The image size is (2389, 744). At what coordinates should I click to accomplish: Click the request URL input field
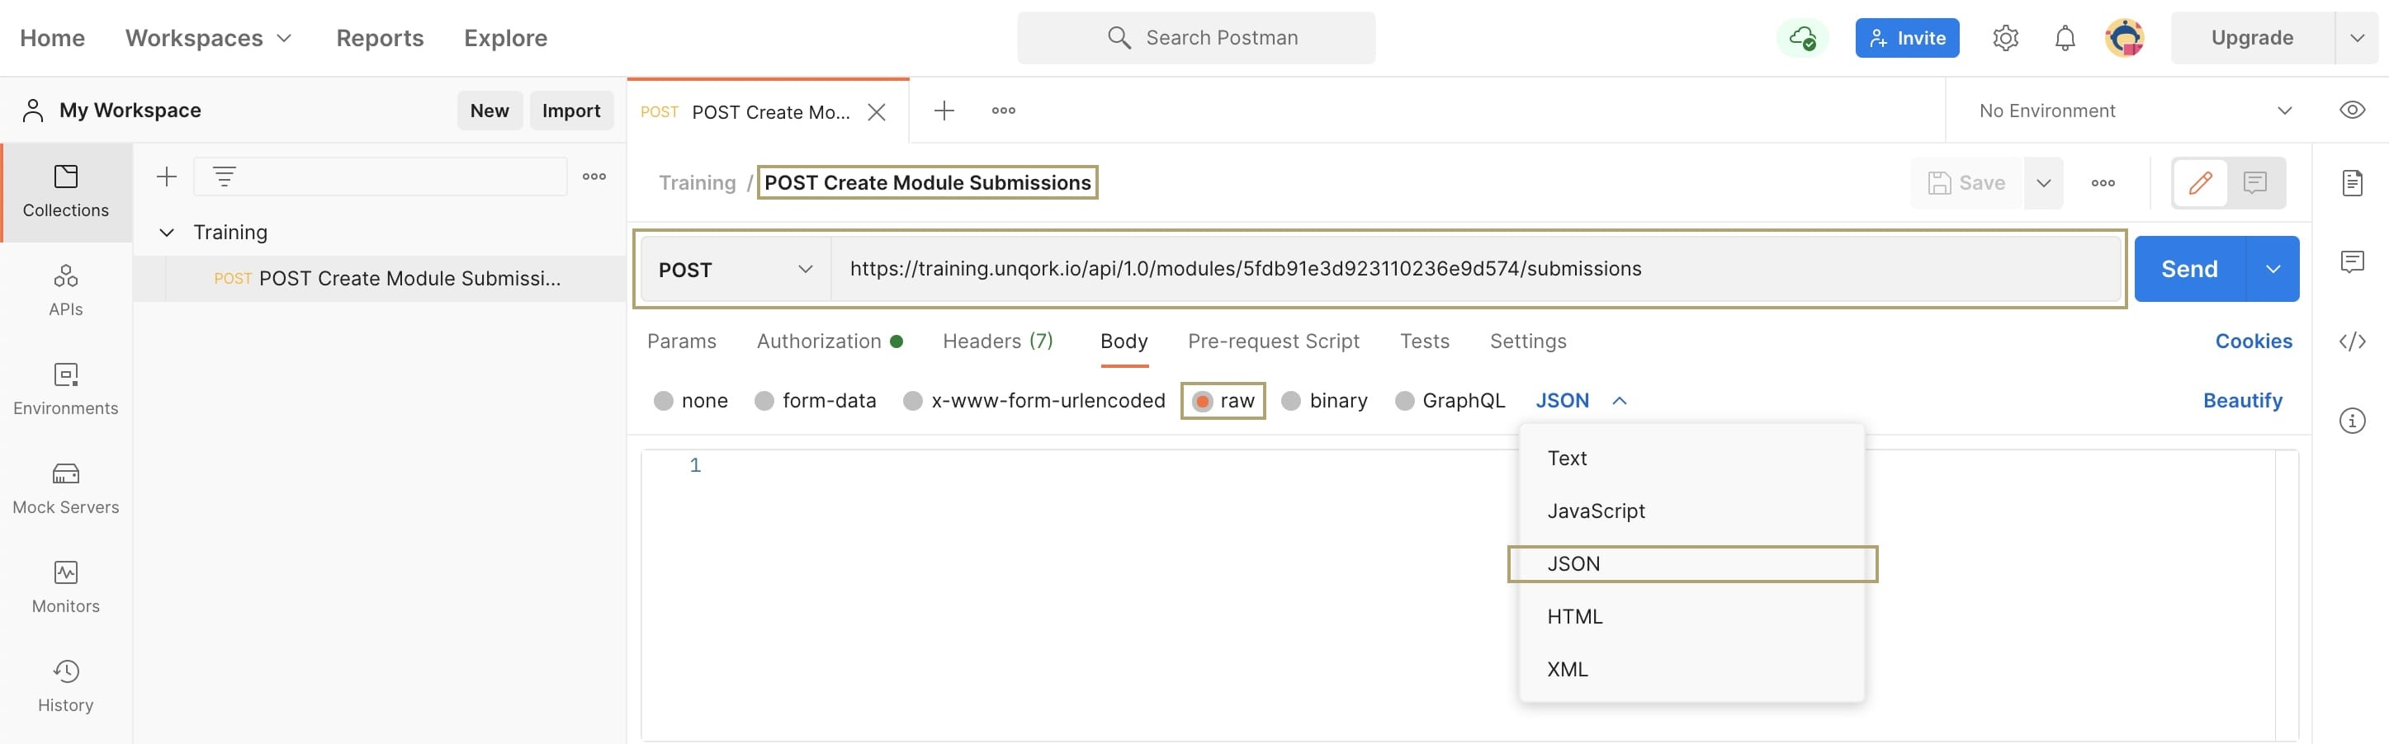(1475, 269)
